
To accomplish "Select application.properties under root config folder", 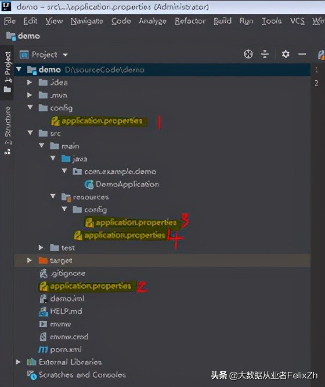I will 99,121.
